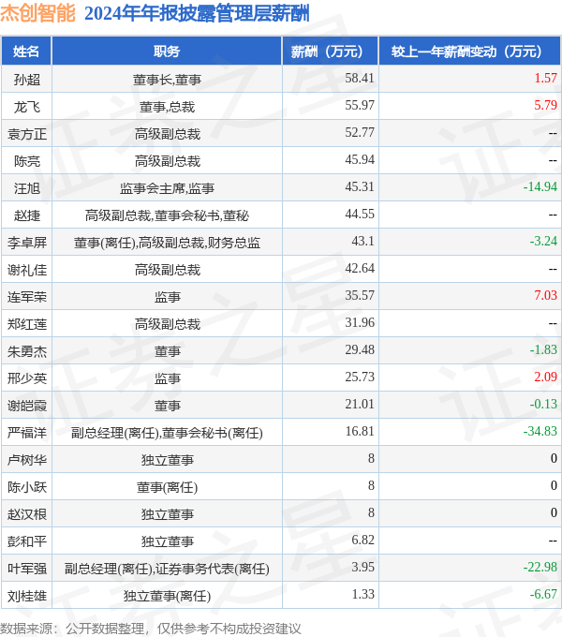Click the green change value -1.83
This screenshot has width=562, height=637.
tap(543, 350)
